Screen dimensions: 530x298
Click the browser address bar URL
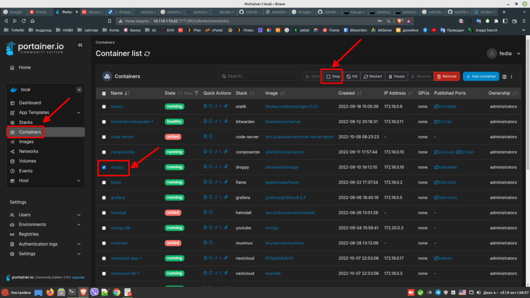(191, 21)
